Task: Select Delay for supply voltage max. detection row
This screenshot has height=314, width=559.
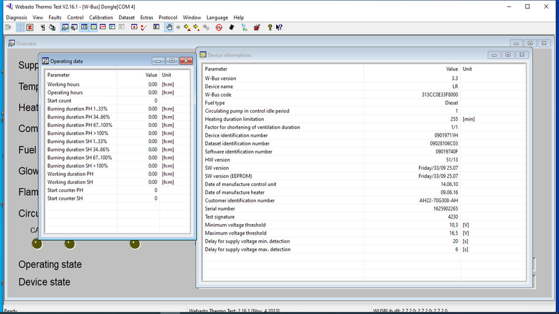Action: 364,250
